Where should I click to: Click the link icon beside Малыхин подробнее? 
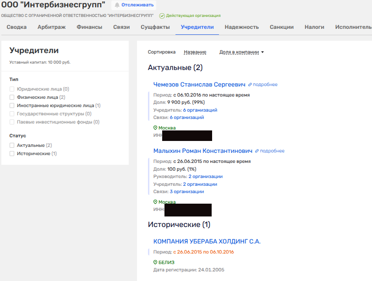click(257, 151)
